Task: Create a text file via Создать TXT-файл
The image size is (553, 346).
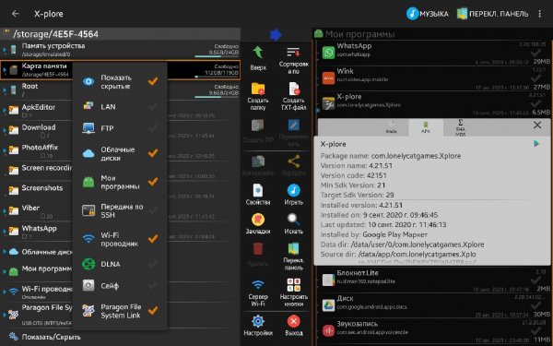Action: tap(294, 89)
